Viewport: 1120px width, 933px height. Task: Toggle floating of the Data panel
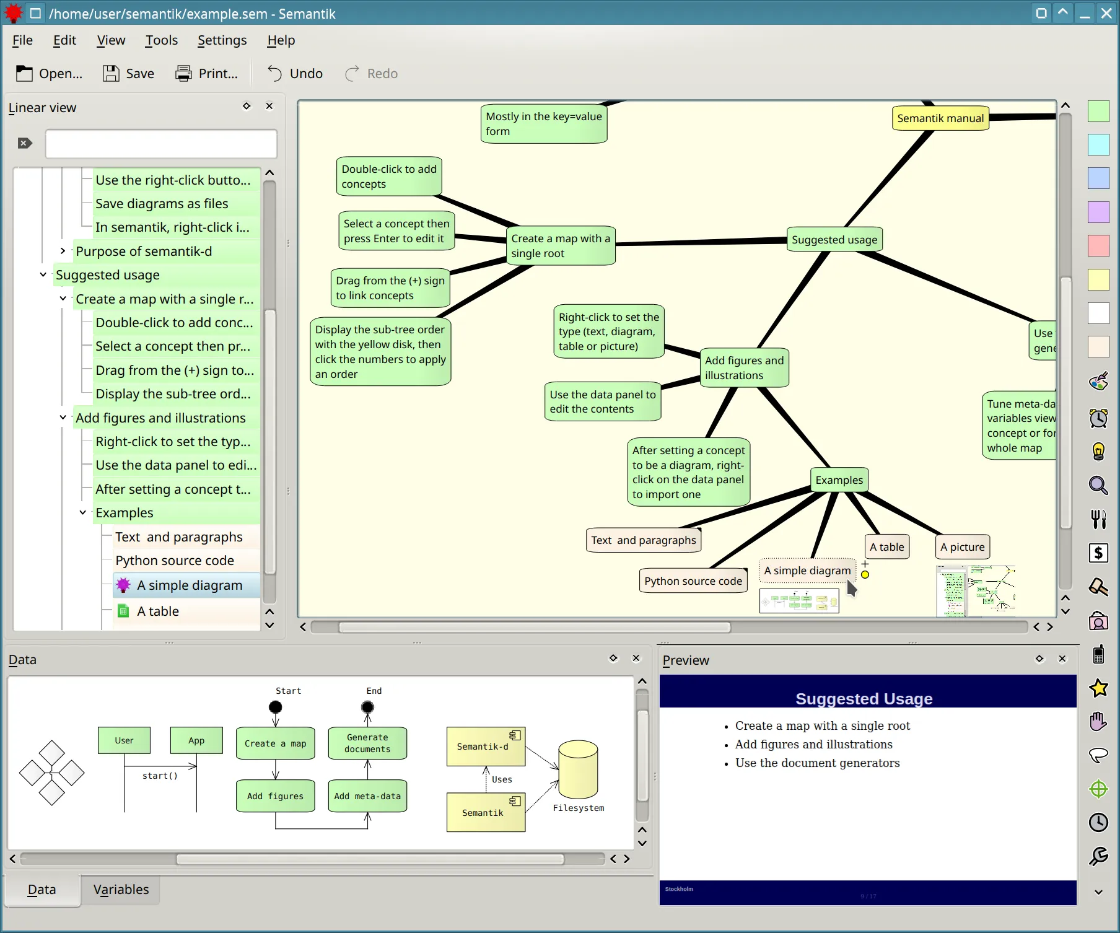[613, 659]
